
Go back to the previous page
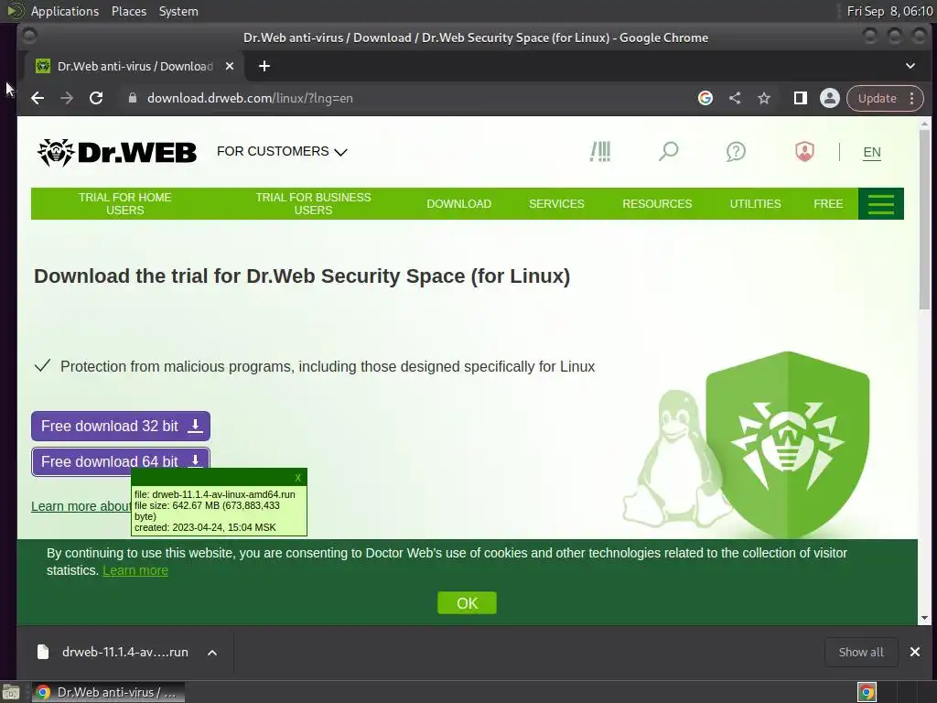[x=37, y=98]
